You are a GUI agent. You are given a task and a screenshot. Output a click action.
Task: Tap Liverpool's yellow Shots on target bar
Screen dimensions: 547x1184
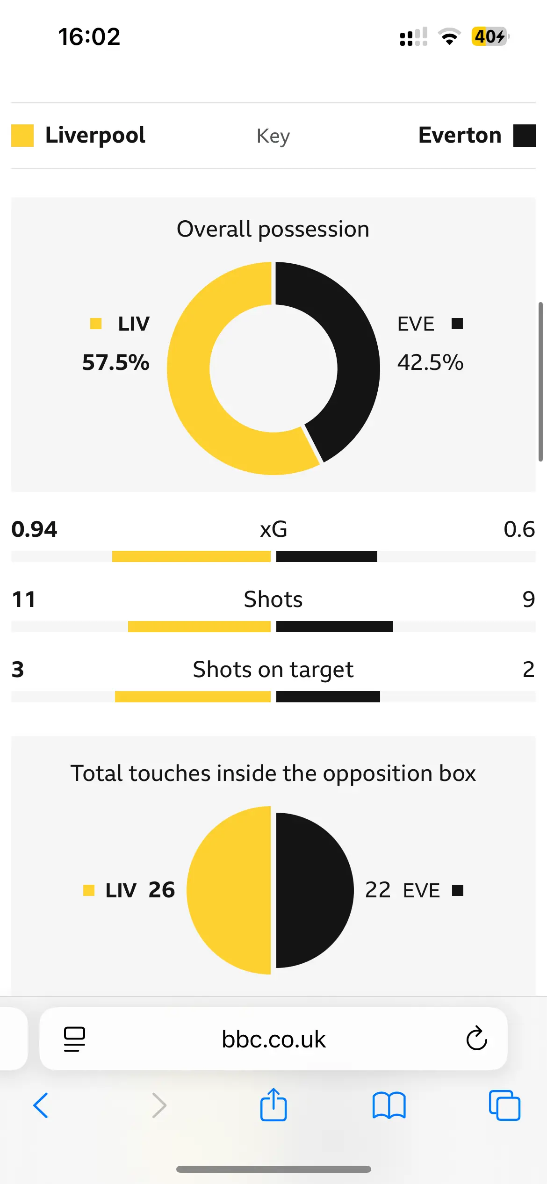coord(193,697)
